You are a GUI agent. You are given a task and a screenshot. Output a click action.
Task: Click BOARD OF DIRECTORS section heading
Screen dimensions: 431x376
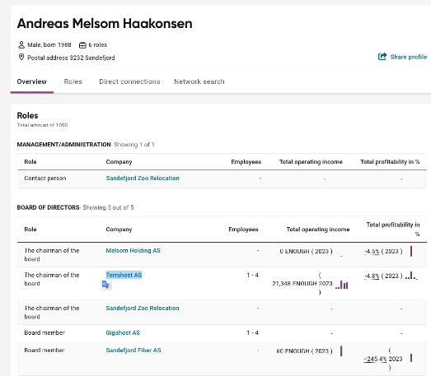[x=48, y=207]
